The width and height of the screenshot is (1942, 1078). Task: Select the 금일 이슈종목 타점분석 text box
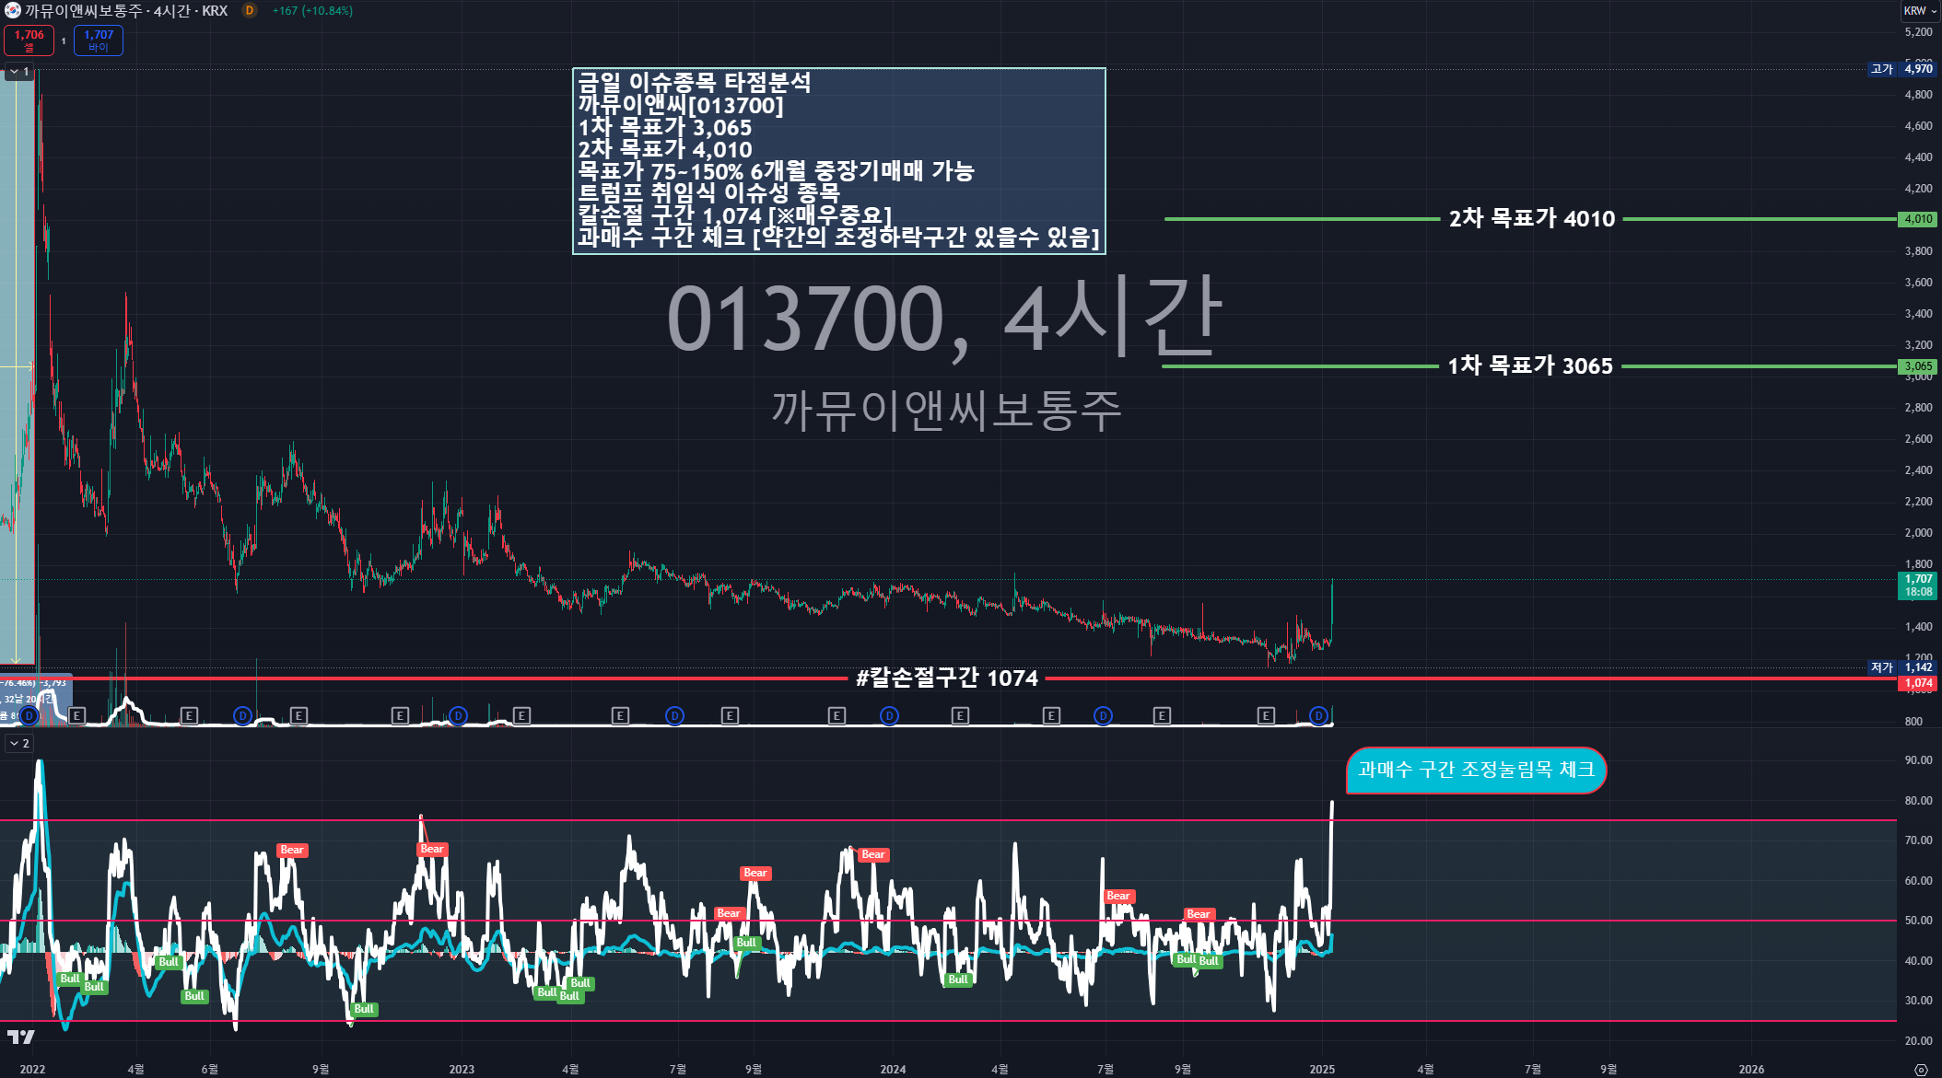point(838,160)
